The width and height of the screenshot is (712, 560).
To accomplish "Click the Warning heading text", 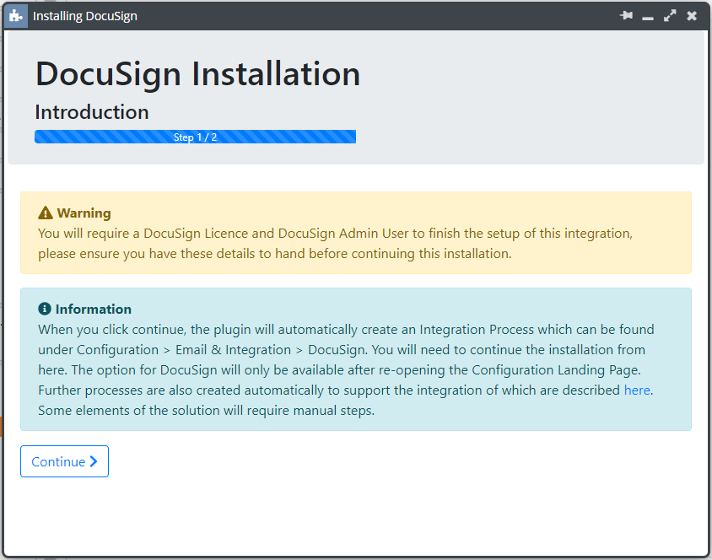I will pyautogui.click(x=84, y=213).
